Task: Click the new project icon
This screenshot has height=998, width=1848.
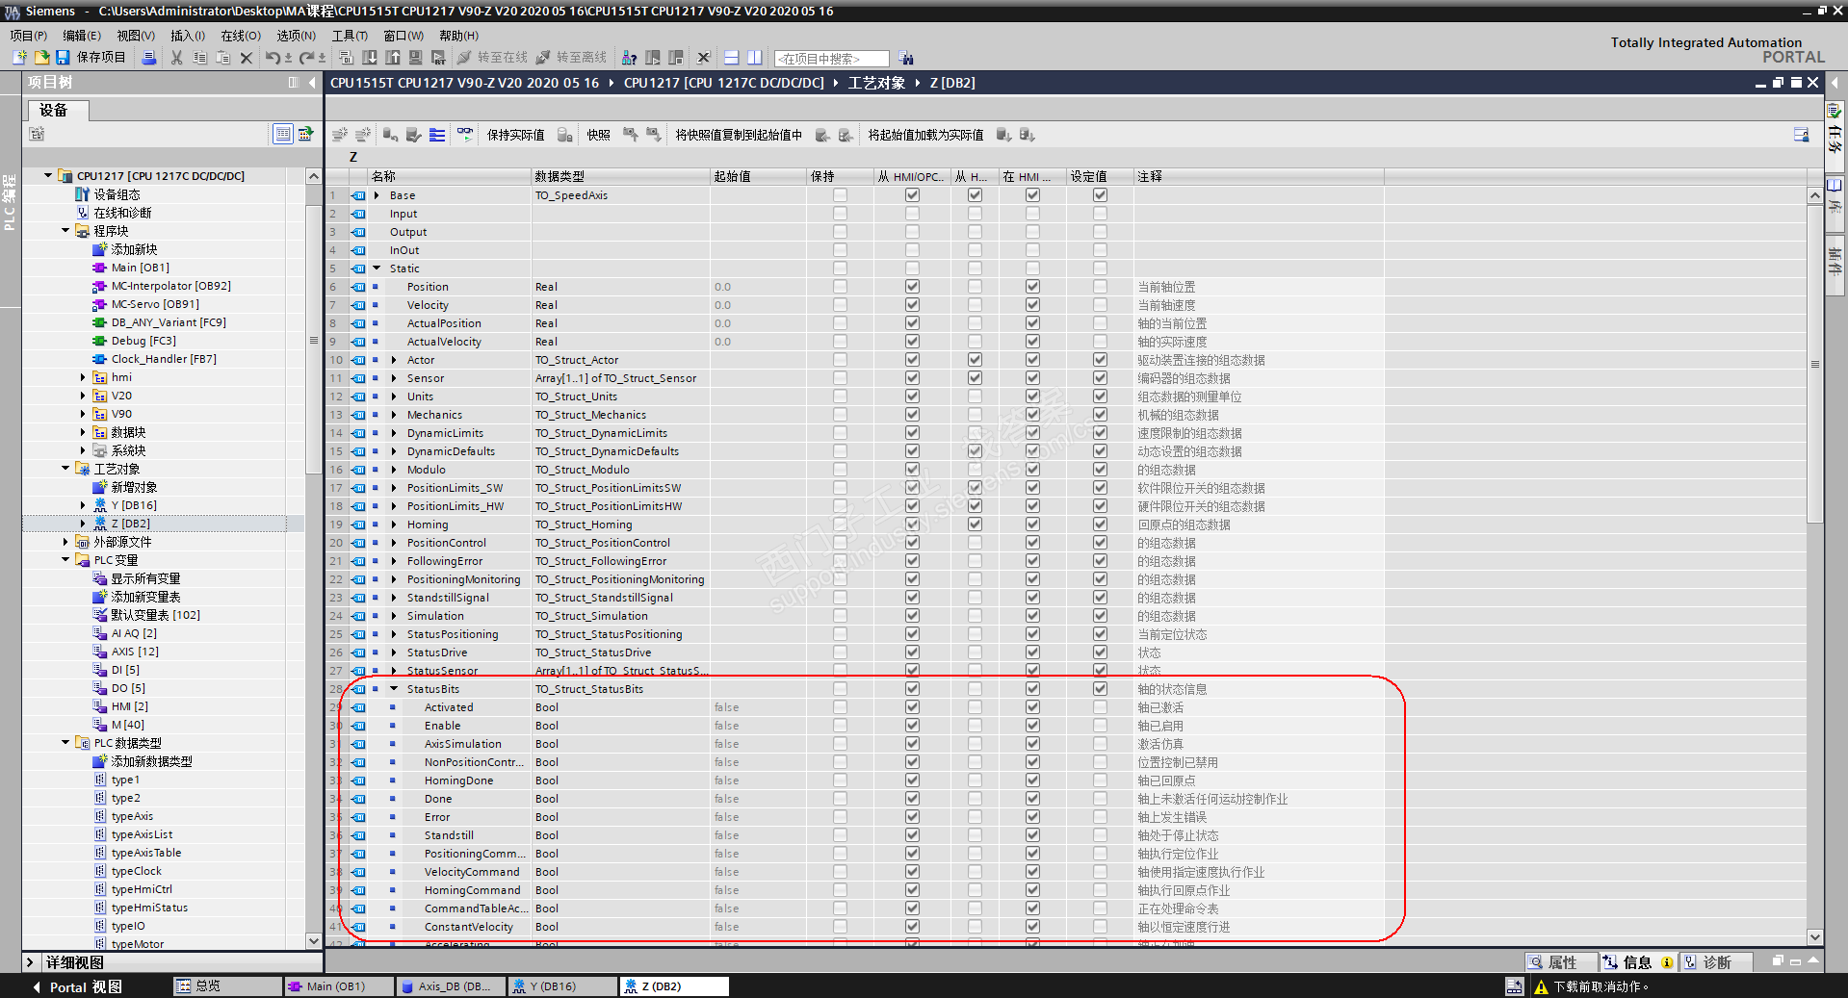Action: (x=19, y=58)
